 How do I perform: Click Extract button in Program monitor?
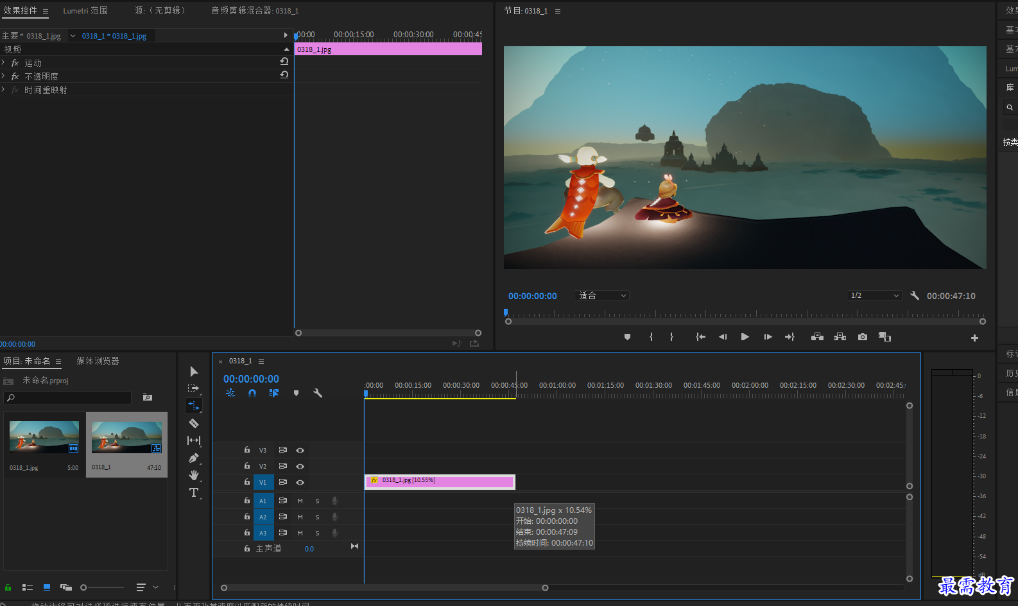[x=840, y=337]
